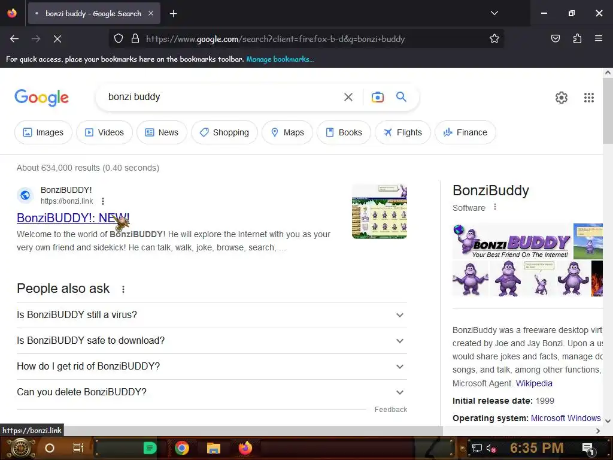This screenshot has height=460, width=613.
Task: Open the network tray icon
Action: point(477,448)
